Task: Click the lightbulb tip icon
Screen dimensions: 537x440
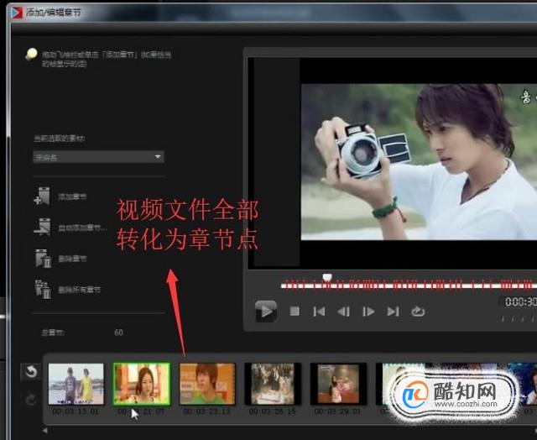Action: [x=32, y=54]
